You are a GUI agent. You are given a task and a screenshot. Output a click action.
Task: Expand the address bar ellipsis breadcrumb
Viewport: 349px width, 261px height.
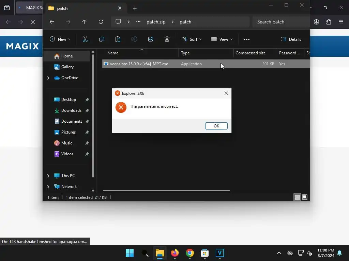point(138,22)
